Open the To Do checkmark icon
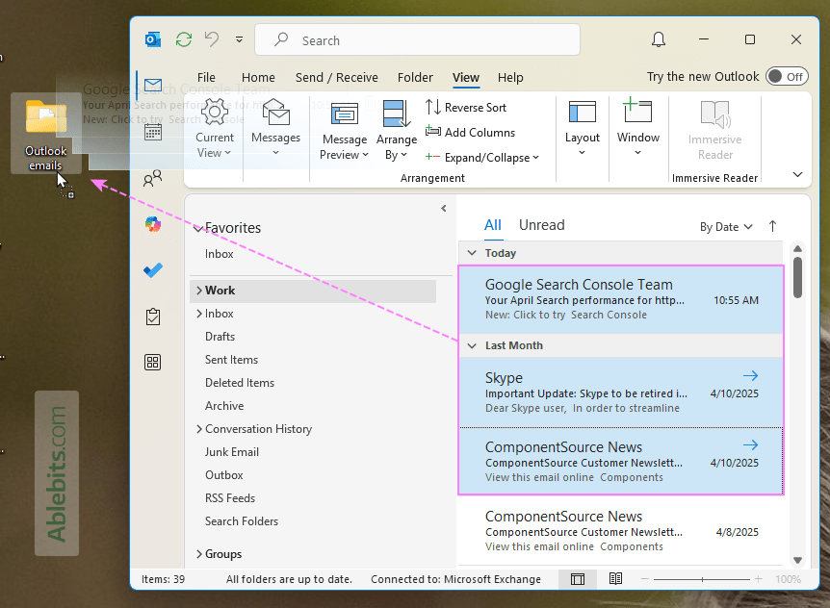 (153, 270)
